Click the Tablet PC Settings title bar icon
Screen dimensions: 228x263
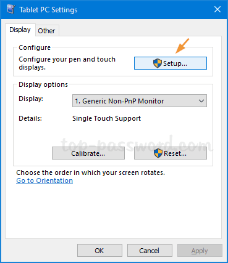coord(11,9)
